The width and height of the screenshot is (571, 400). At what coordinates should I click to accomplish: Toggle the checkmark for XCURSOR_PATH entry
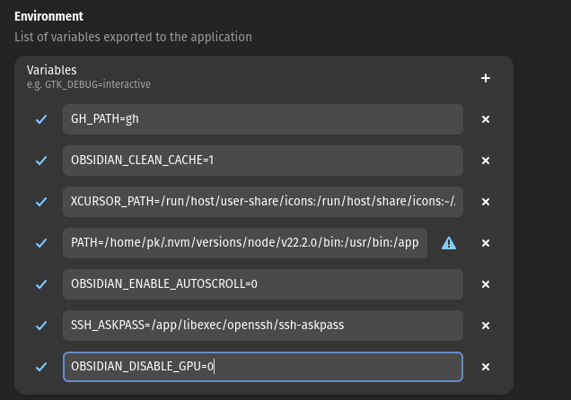[41, 202]
